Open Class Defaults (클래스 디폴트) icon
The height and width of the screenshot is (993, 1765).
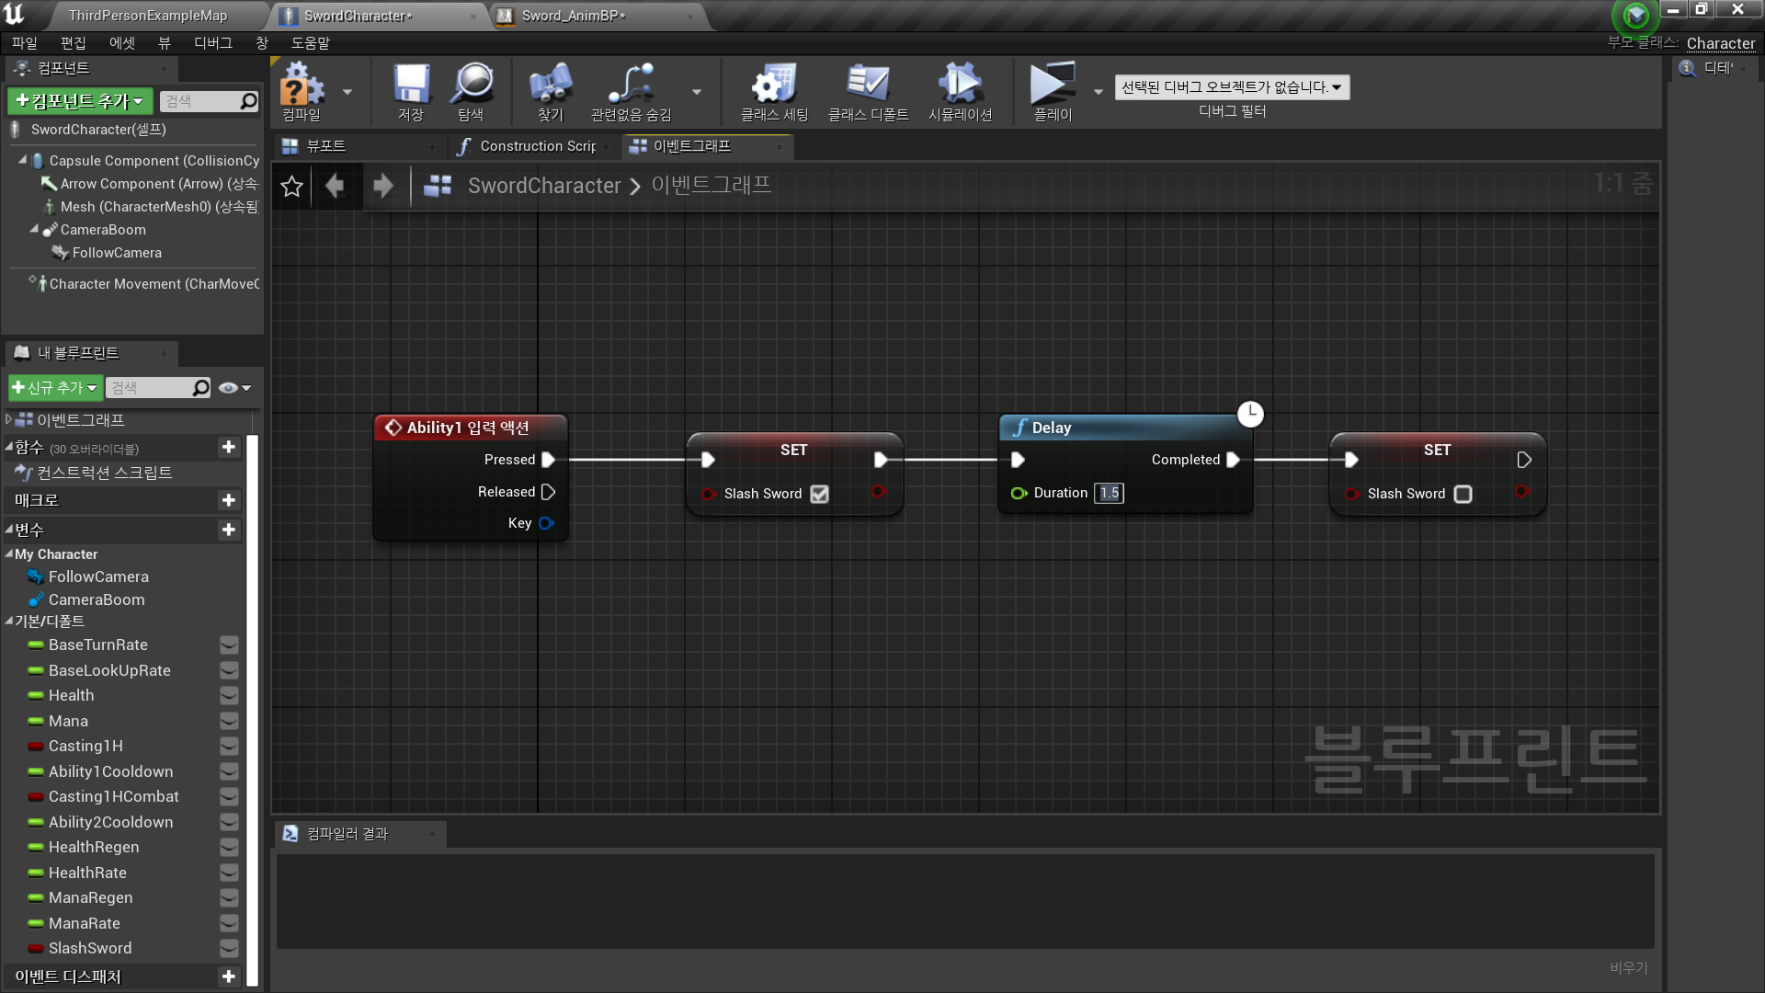(868, 90)
